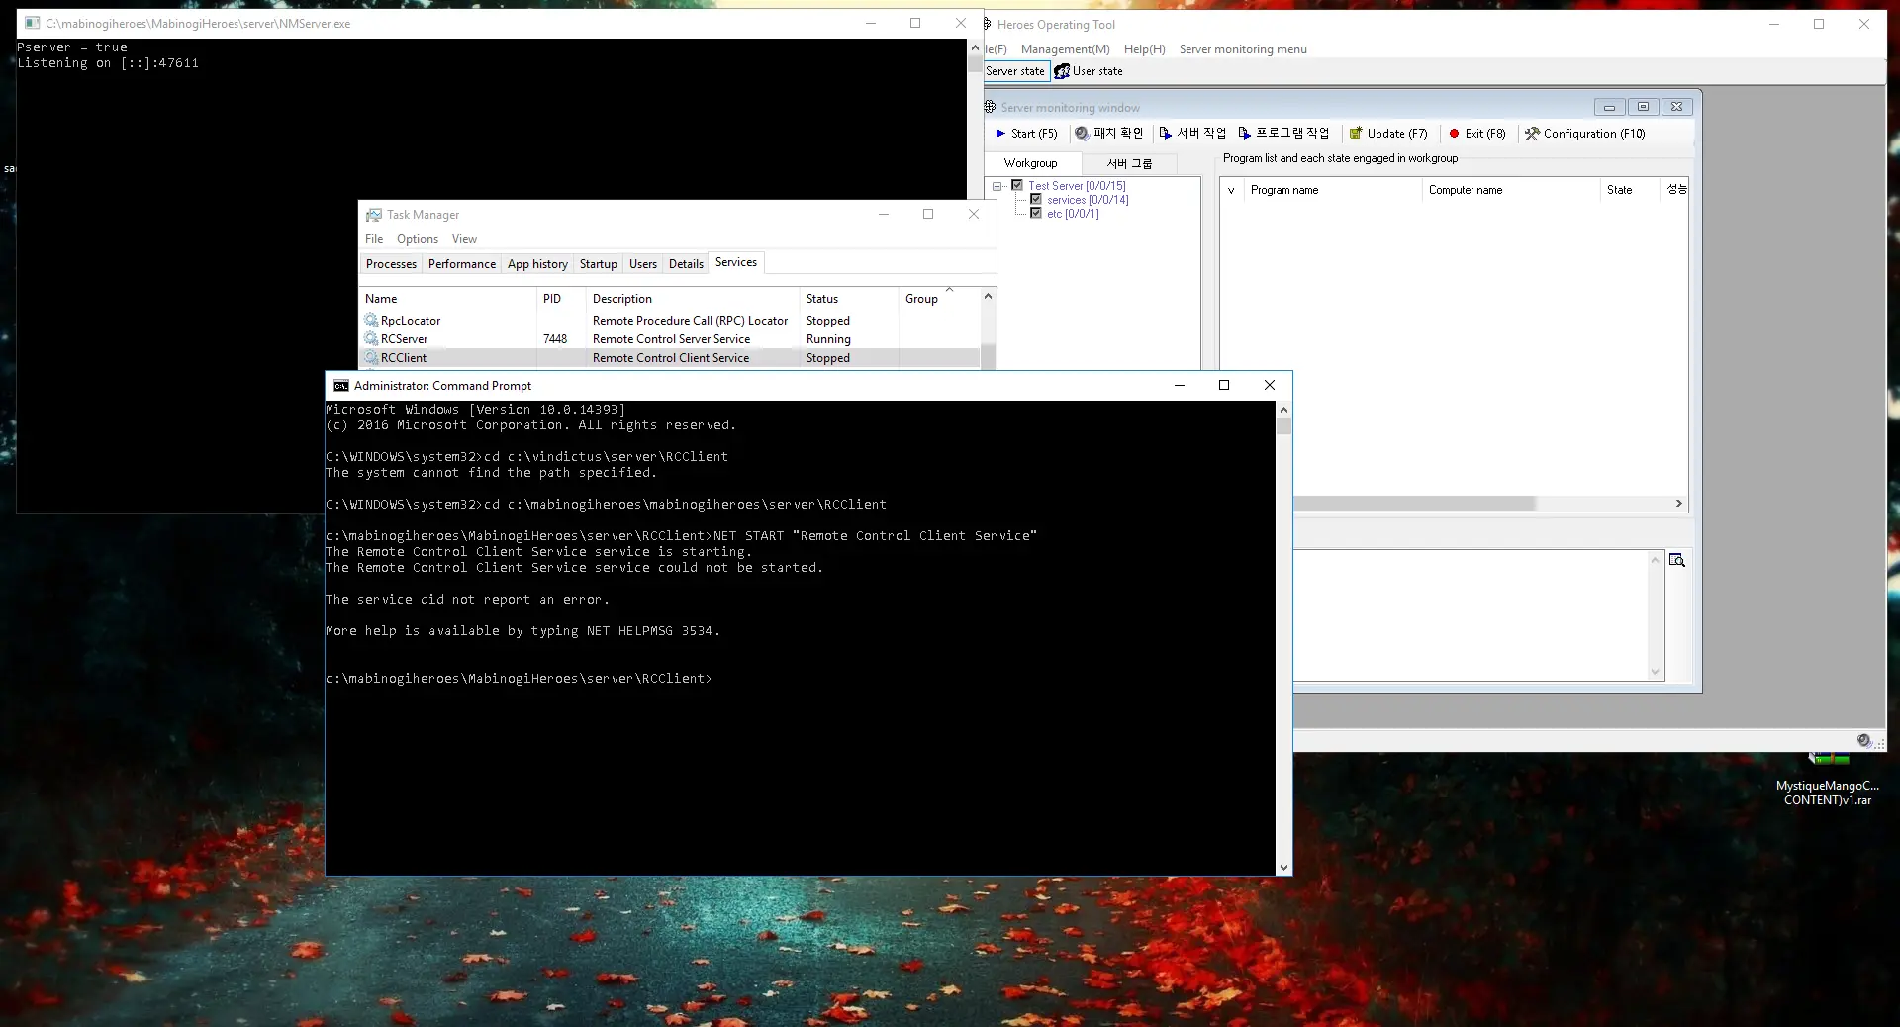Click the 프로그램 작업 toolbar icon
This screenshot has width=1900, height=1027.
coord(1245,134)
